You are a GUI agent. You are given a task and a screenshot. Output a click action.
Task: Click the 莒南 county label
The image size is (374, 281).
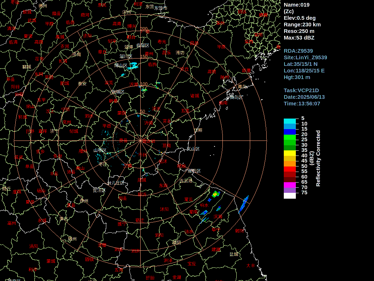167,146
